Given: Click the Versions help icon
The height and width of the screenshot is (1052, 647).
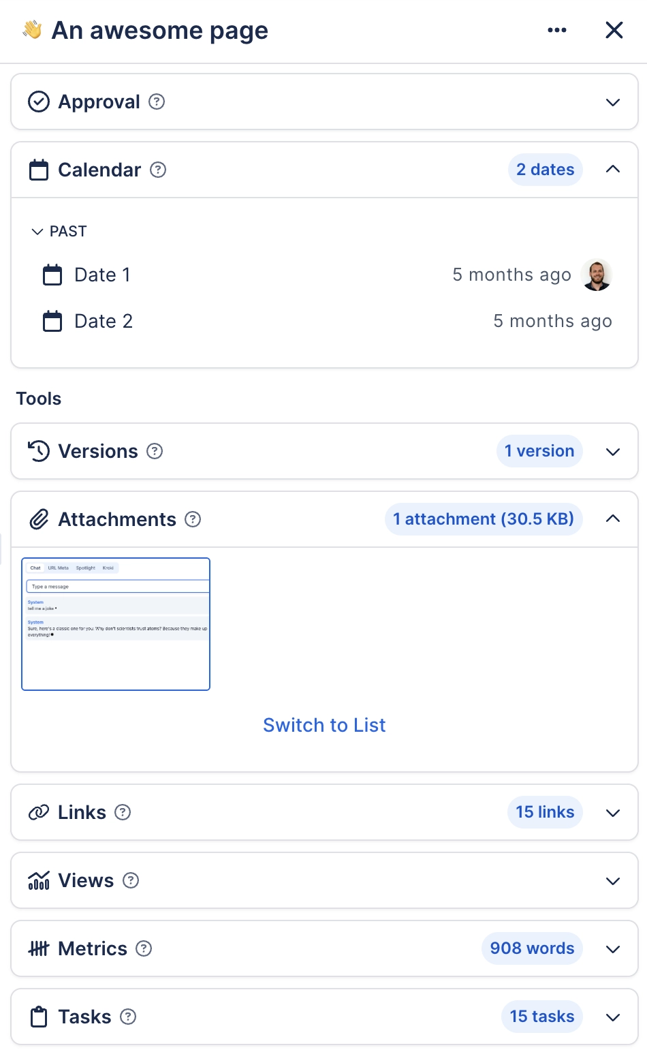Looking at the screenshot, I should 155,451.
